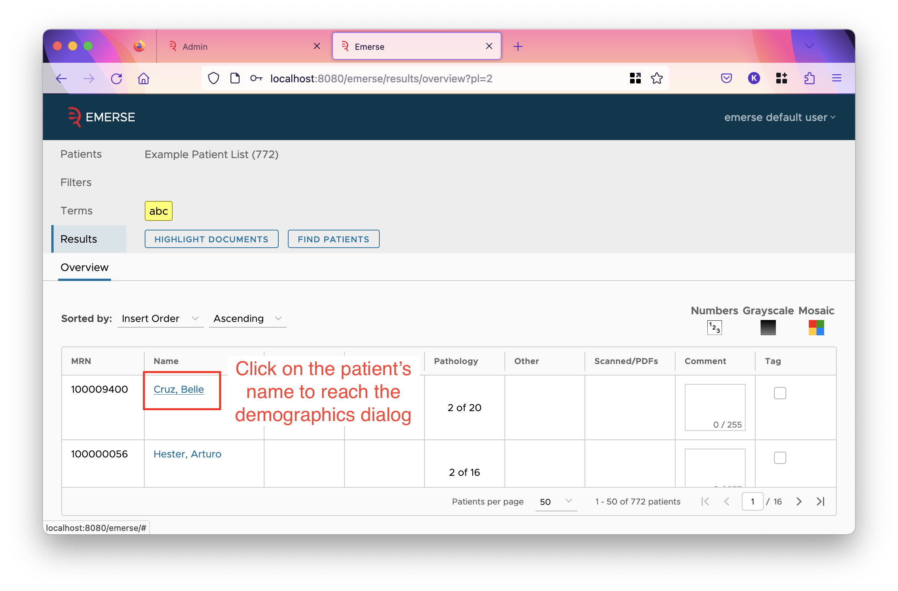This screenshot has height=591, width=898.
Task: Toggle the checkbox for Hester, Arturo
Action: 780,457
